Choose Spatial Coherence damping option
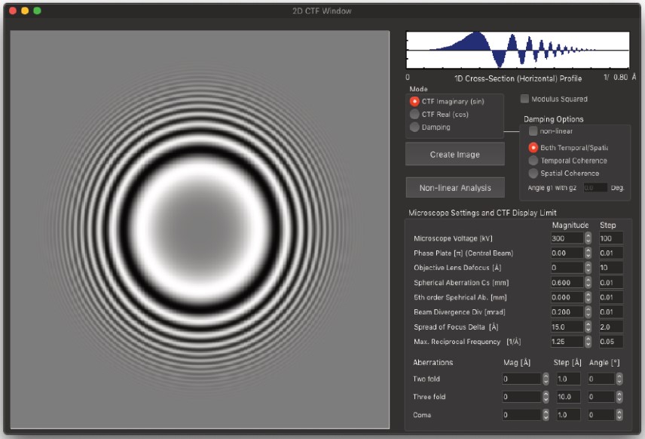 pos(533,173)
